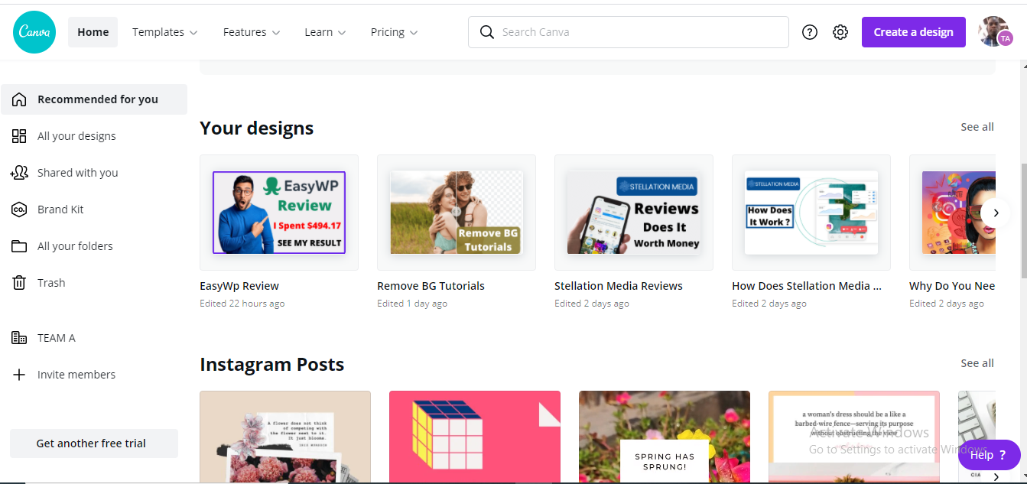
Task: Click Get another free trial button
Action: [93, 443]
